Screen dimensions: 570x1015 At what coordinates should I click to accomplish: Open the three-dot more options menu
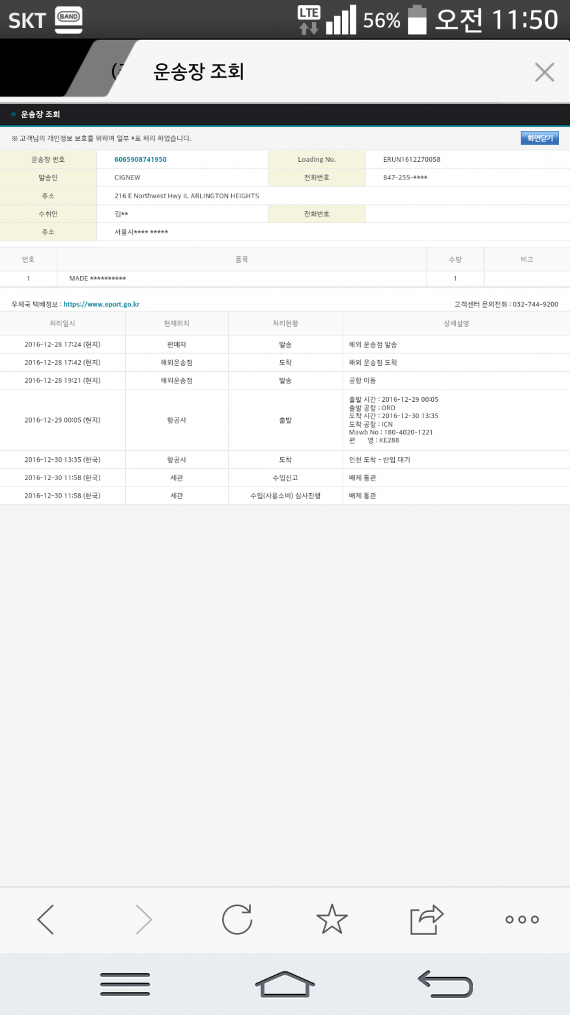(522, 920)
